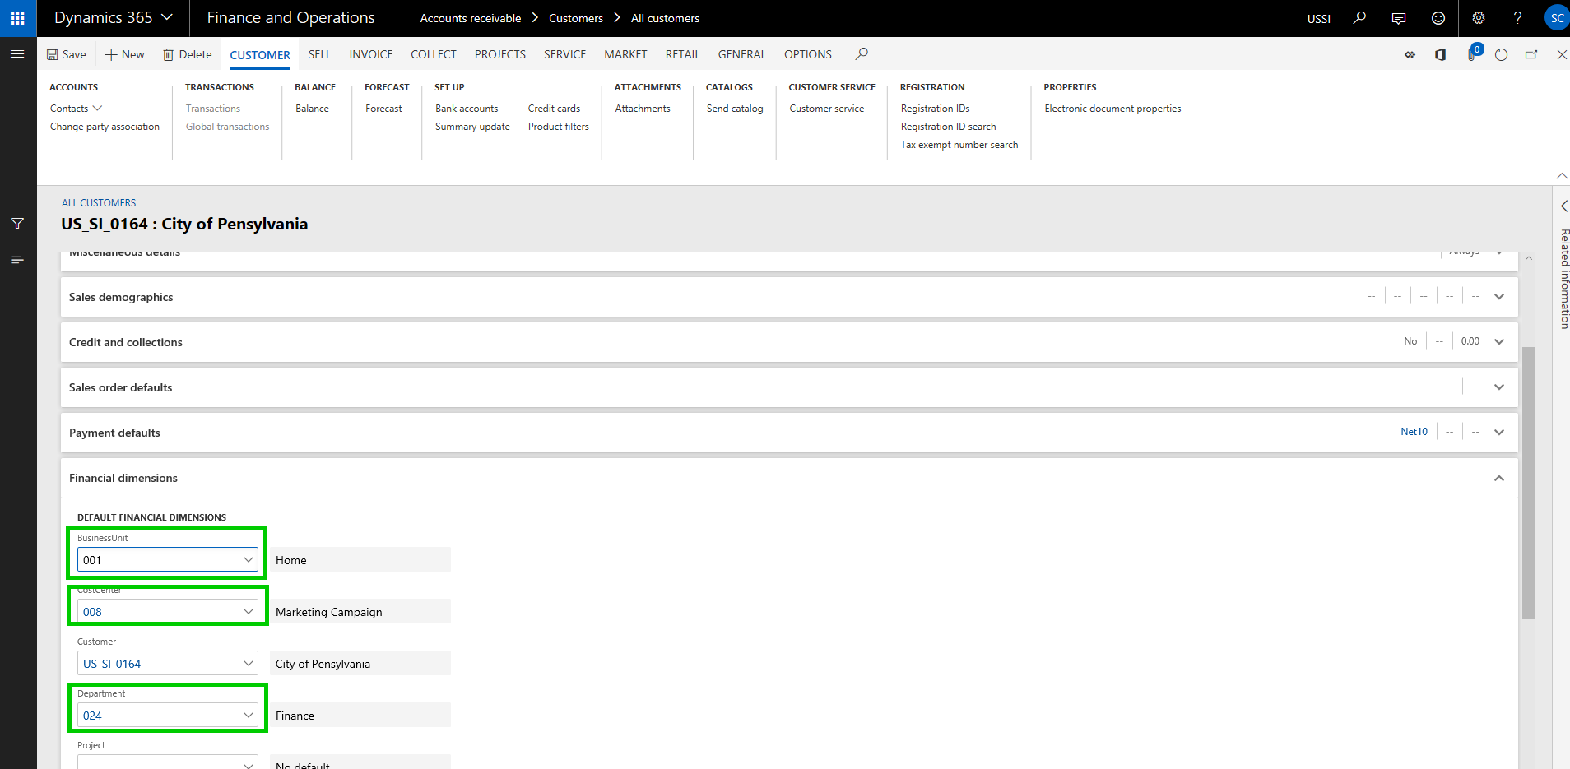Screen dimensions: 1570x769
Task: Click the filter funnel icon in sidebar
Action: [17, 224]
